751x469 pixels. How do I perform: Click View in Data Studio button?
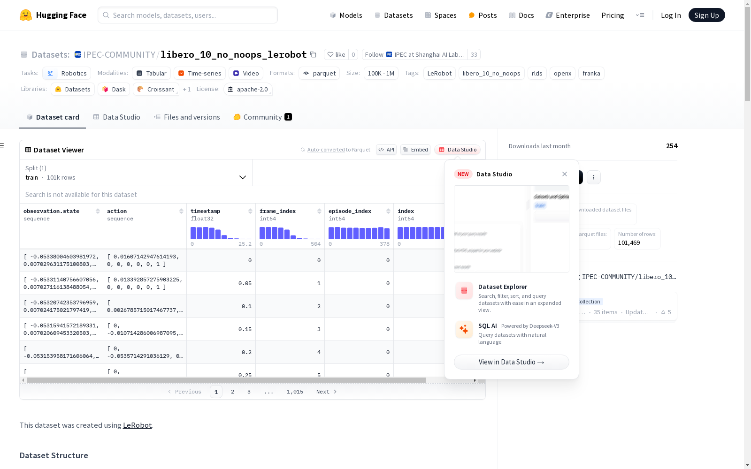(x=511, y=362)
